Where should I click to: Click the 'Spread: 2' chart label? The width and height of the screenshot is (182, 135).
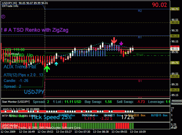[13, 86]
